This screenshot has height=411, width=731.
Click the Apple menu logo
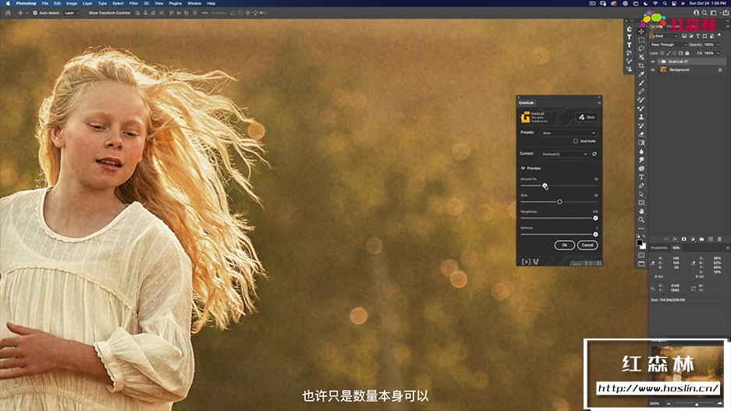[x=8, y=3]
